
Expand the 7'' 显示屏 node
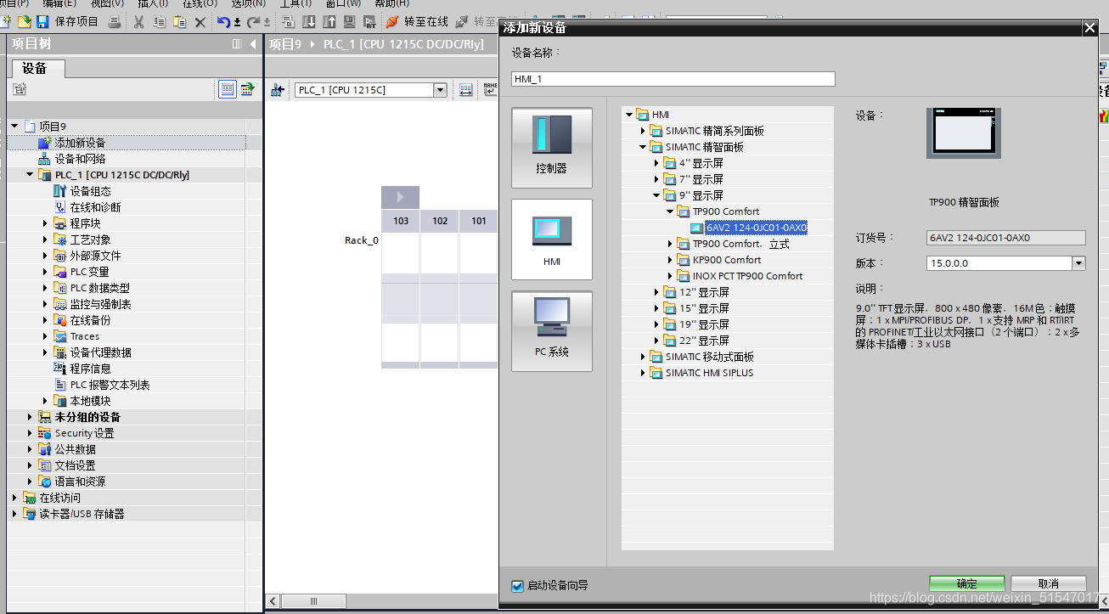[656, 179]
